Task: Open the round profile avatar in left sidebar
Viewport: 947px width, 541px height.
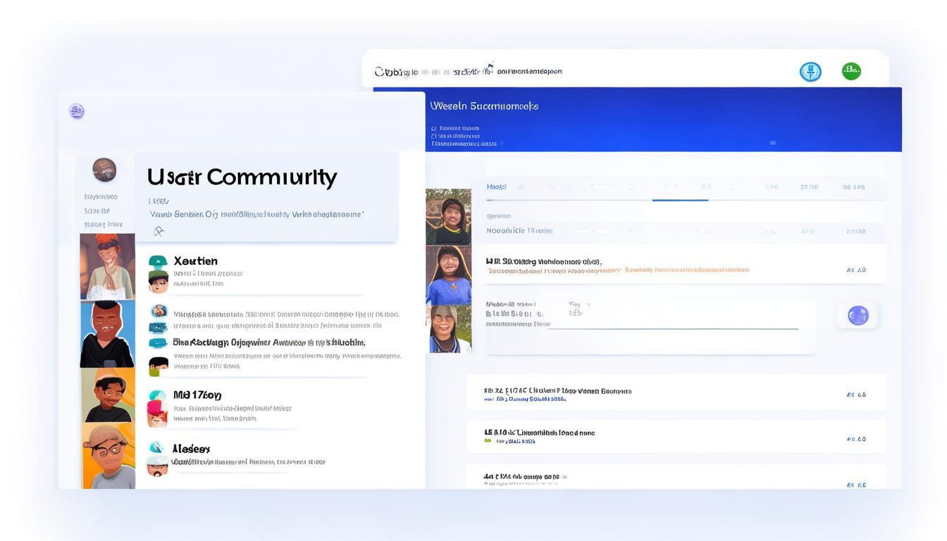Action: point(104,170)
